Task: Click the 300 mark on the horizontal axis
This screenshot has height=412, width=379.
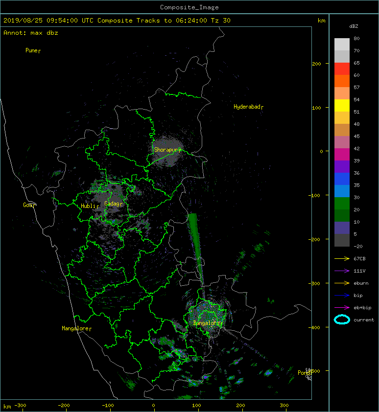Action: [284, 406]
